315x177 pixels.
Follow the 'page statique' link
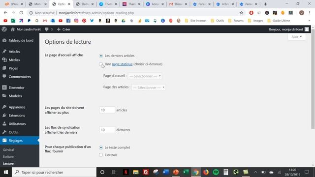pyautogui.click(x=122, y=64)
